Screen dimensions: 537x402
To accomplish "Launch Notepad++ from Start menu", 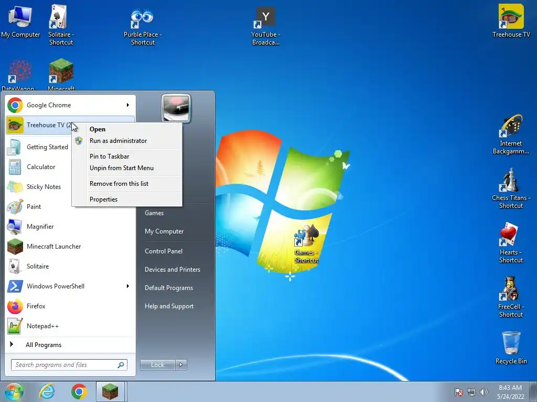I will coord(70,326).
